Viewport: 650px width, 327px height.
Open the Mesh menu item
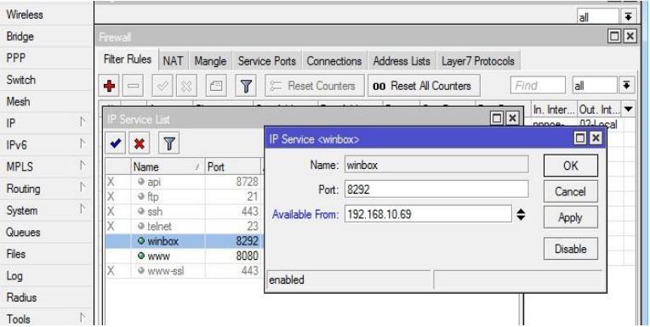47,101
